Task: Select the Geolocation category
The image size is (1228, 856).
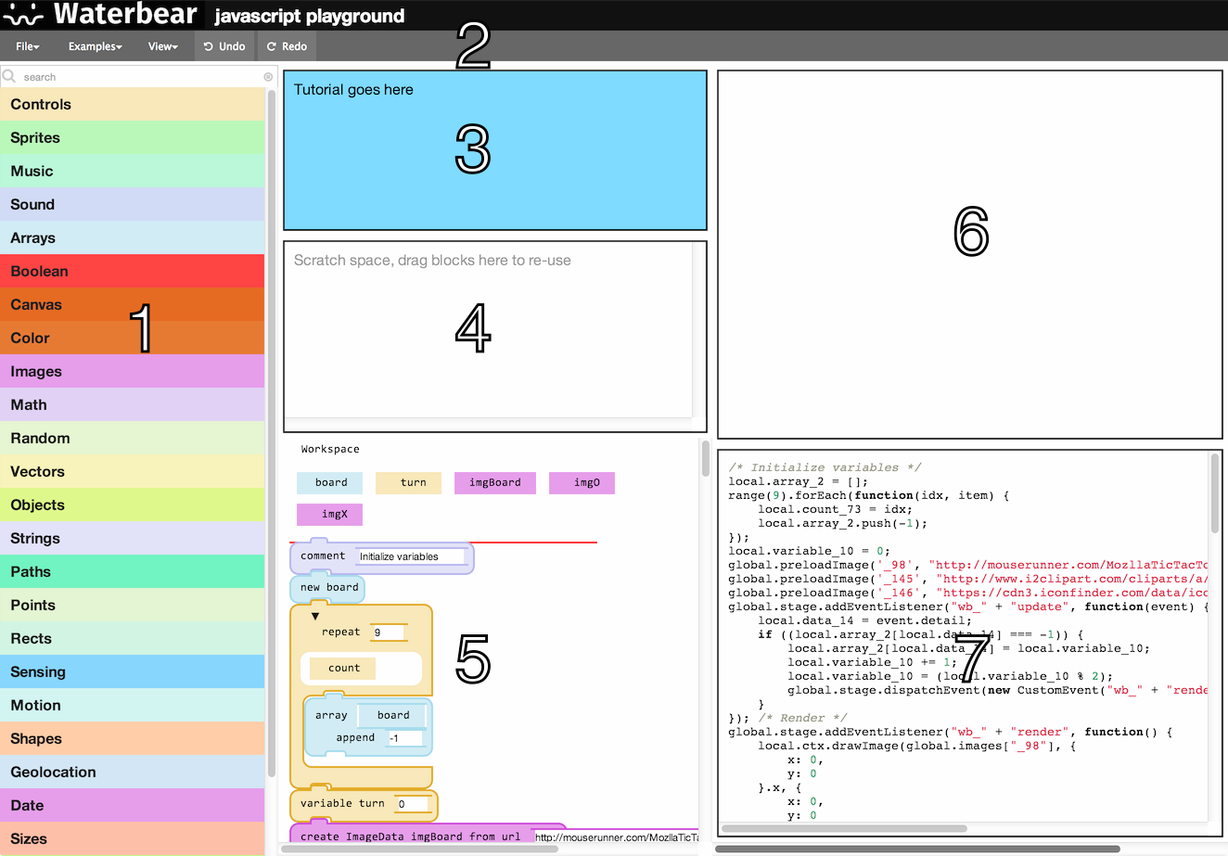Action: pos(133,772)
